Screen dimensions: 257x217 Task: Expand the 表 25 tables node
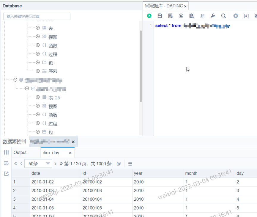click(x=37, y=97)
